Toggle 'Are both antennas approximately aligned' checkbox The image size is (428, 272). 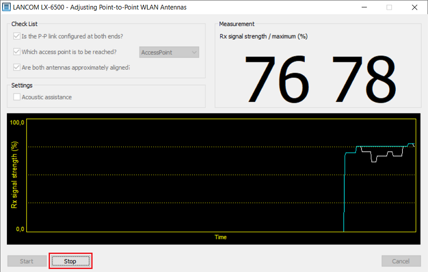(17, 68)
